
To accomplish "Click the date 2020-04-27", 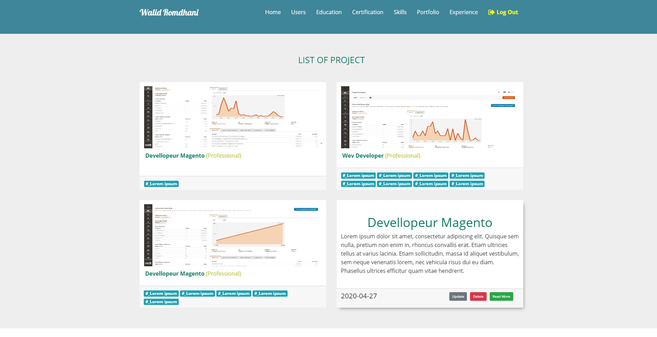I will [359, 296].
